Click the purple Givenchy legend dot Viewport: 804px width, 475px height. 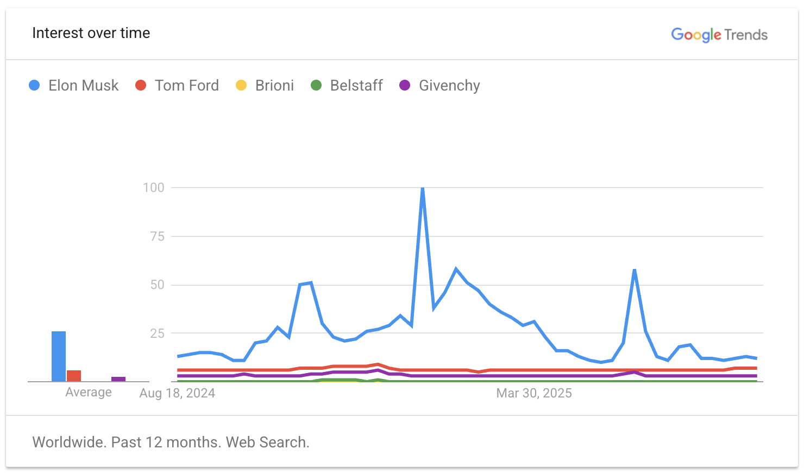point(405,86)
